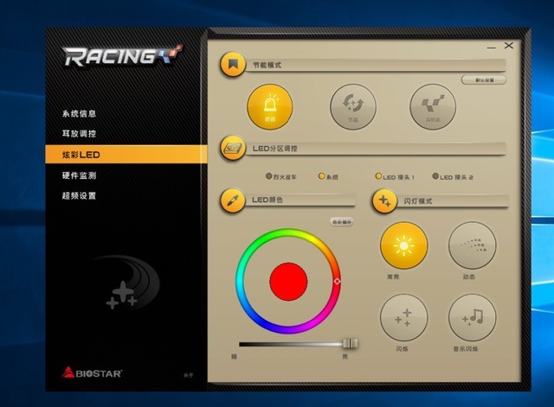Image resolution: width=554 pixels, height=407 pixels.
Task: Select the 闪烁 sparkle flash mode icon
Action: point(403,317)
